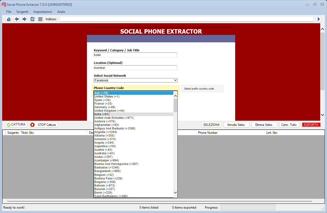Click the Canc. Tutto button

click(x=289, y=125)
